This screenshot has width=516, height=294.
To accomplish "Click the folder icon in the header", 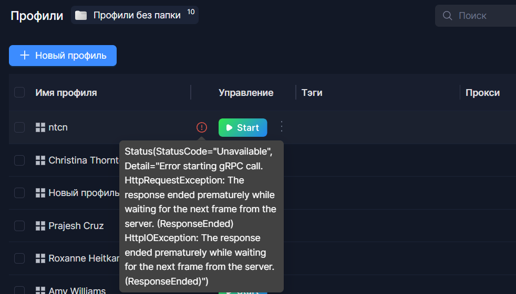I will click(x=81, y=15).
